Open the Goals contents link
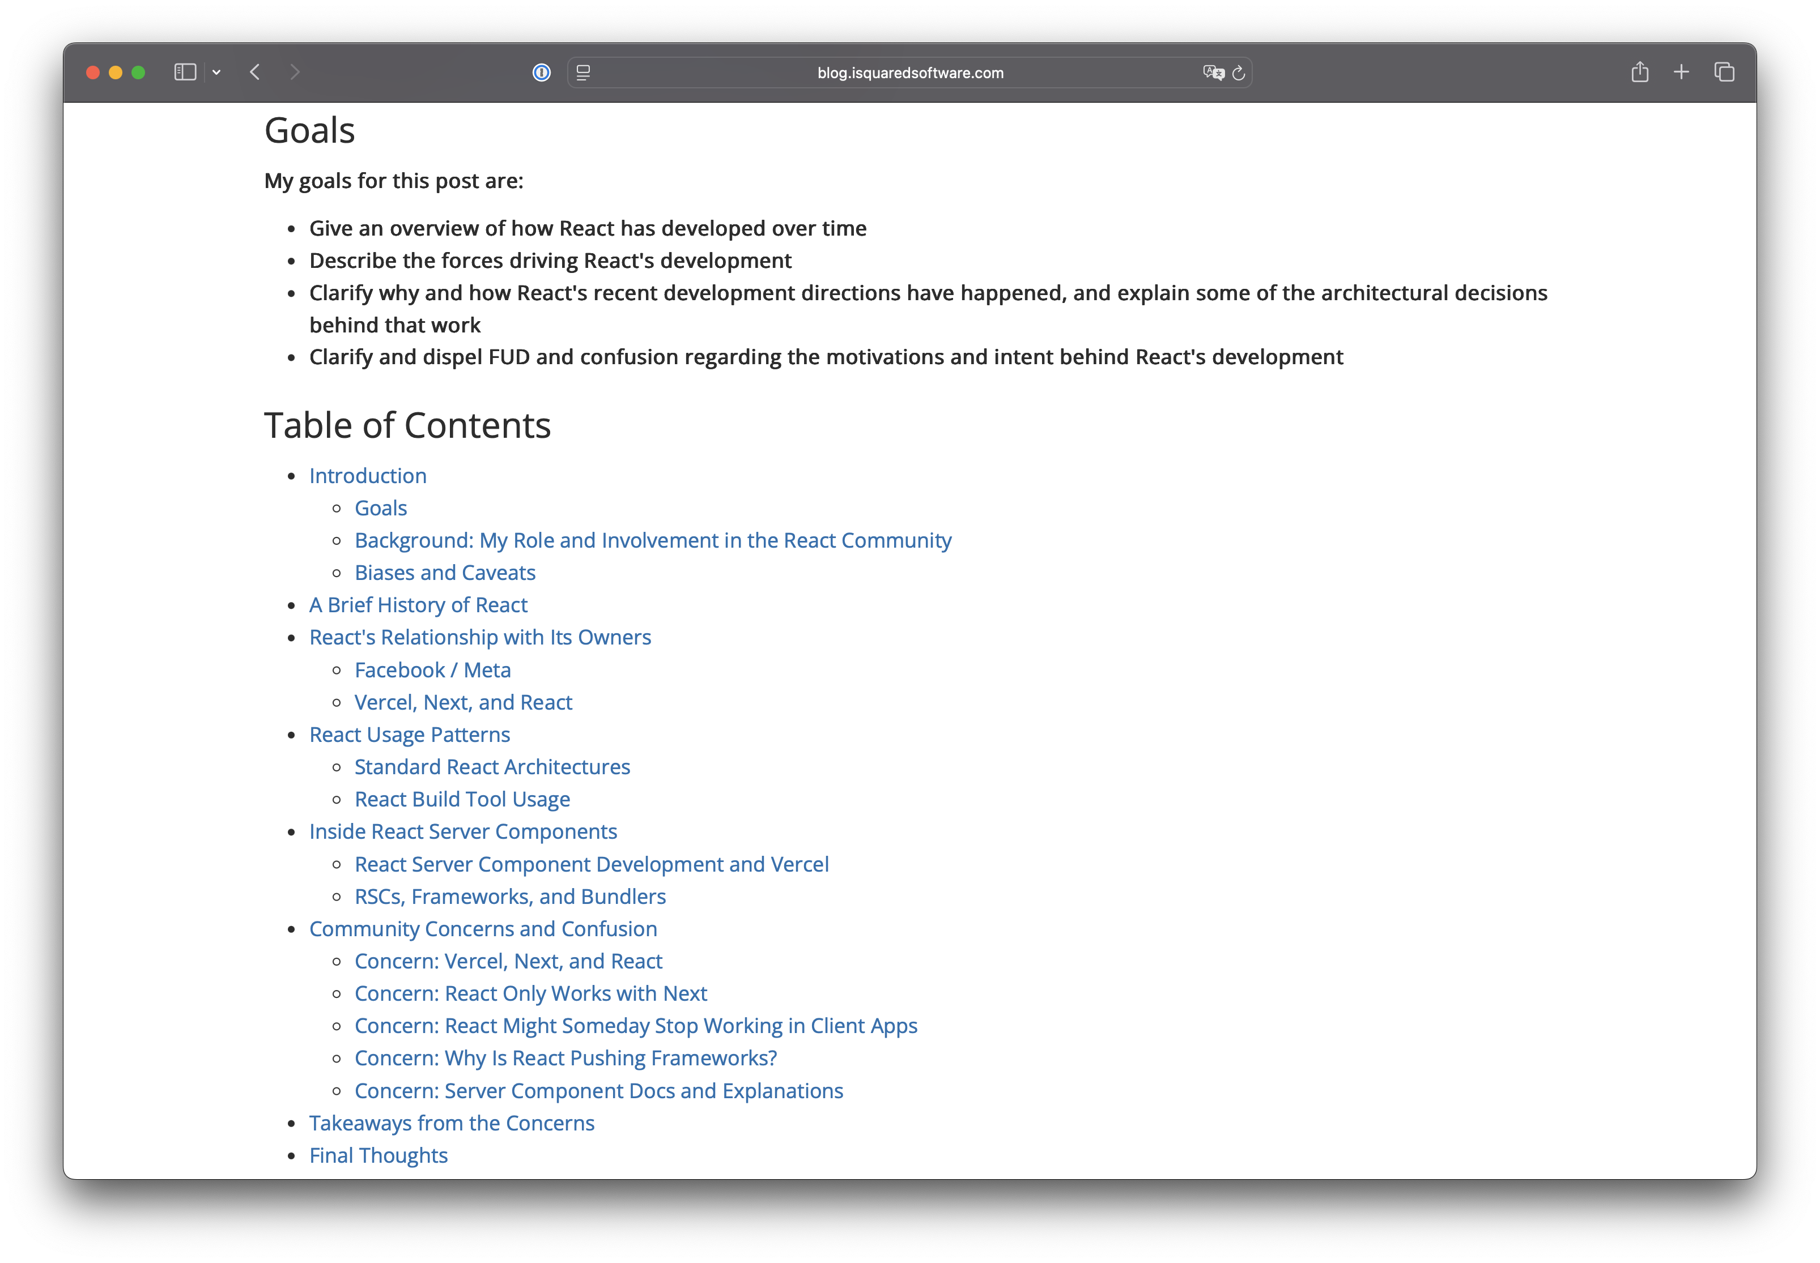 click(381, 508)
